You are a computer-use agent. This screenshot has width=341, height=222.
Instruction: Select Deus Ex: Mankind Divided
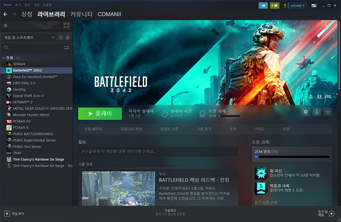tap(36, 76)
